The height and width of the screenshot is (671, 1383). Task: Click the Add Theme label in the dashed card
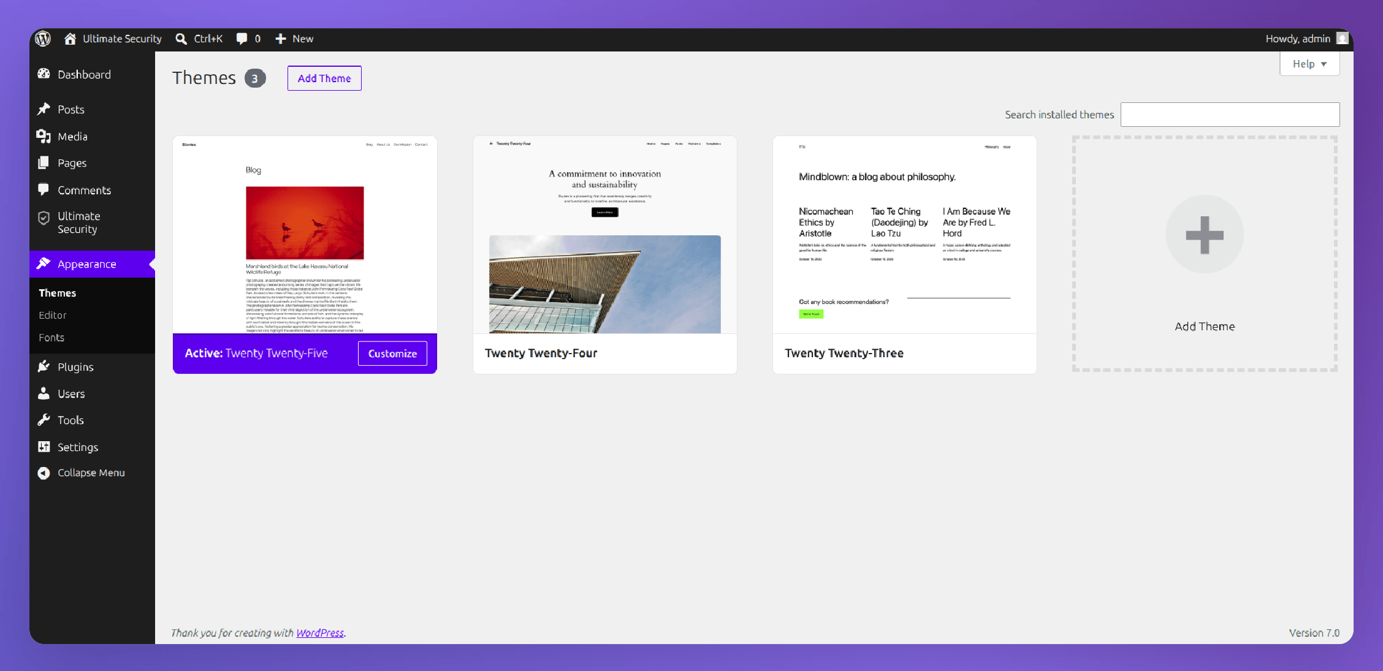click(x=1205, y=326)
